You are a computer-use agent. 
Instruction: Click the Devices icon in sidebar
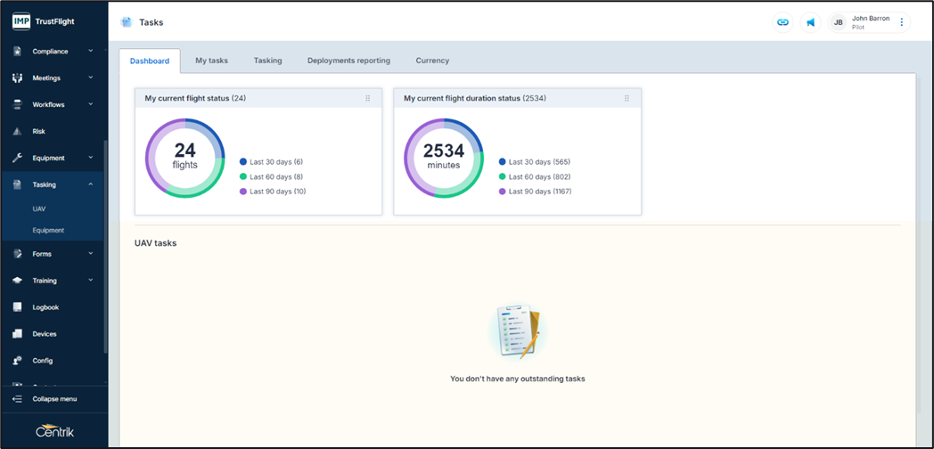[17, 334]
